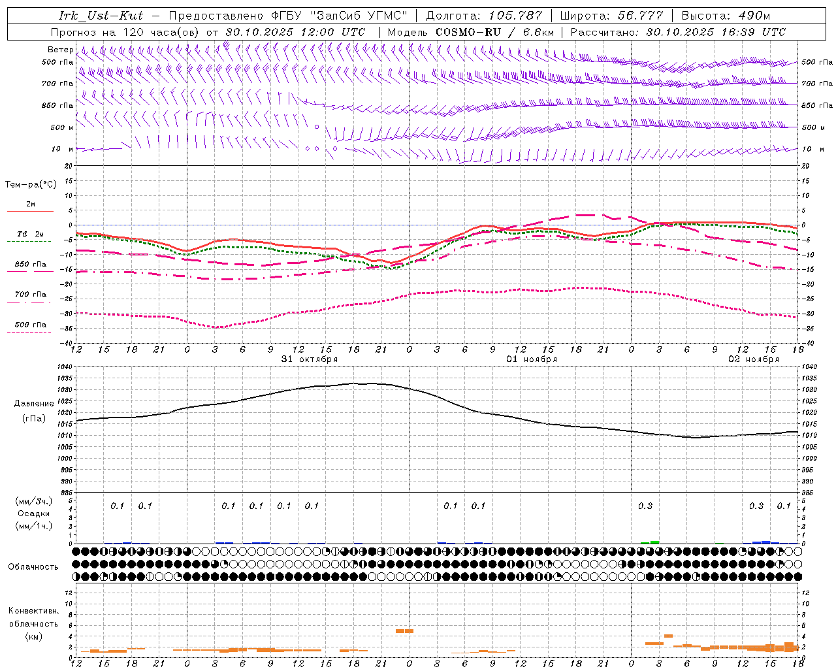Viewport: 836px width, 669px height.
Task: Click the solid line sample under the 2м legend
Action: click(30, 212)
